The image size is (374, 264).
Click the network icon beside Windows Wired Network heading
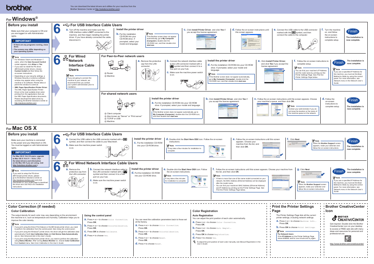click(x=65, y=58)
